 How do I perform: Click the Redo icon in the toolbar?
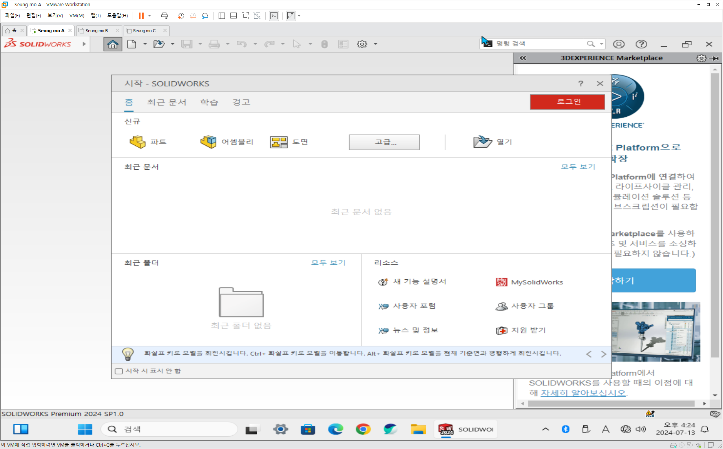coord(269,44)
